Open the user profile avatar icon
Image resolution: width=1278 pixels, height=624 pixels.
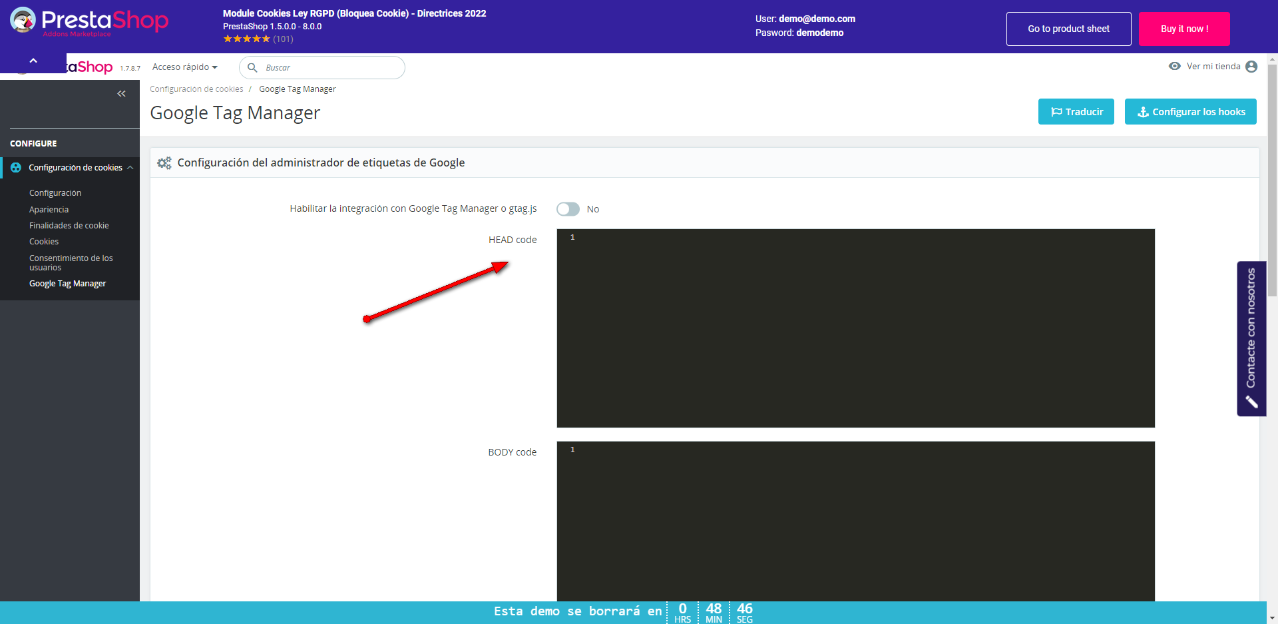coord(1251,67)
